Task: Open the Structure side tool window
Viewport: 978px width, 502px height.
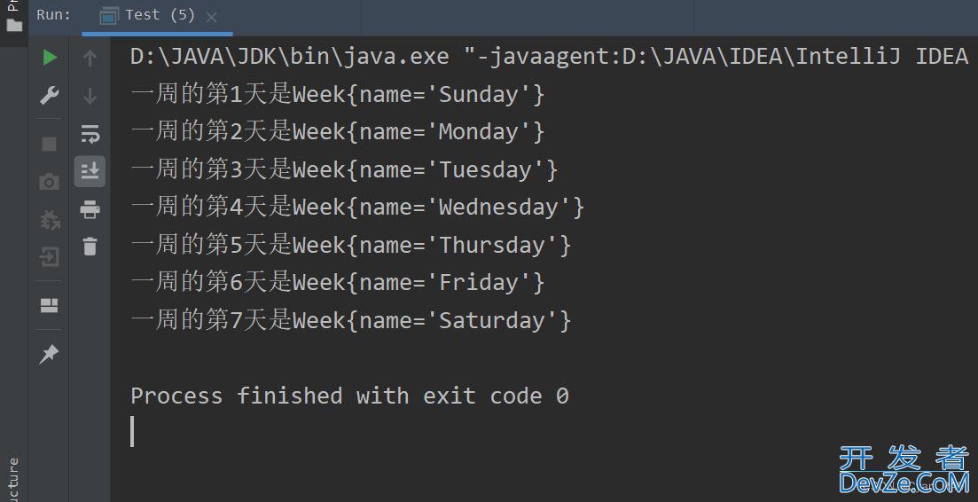Action: pyautogui.click(x=13, y=479)
